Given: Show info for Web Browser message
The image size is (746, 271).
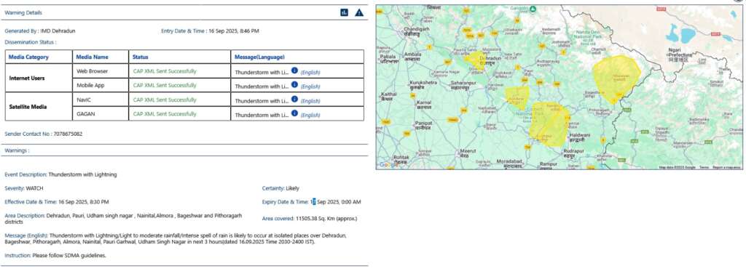Looking at the screenshot, I should click(x=294, y=70).
